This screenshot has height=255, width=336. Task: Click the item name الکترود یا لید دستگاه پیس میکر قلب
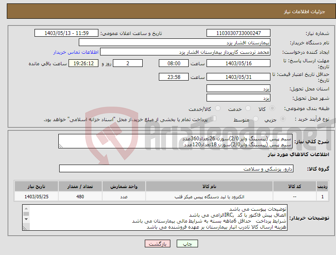click(210, 197)
